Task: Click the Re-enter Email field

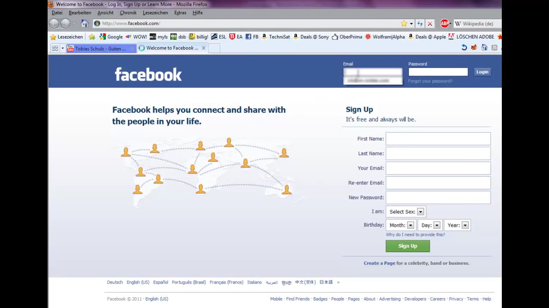Action: (438, 183)
